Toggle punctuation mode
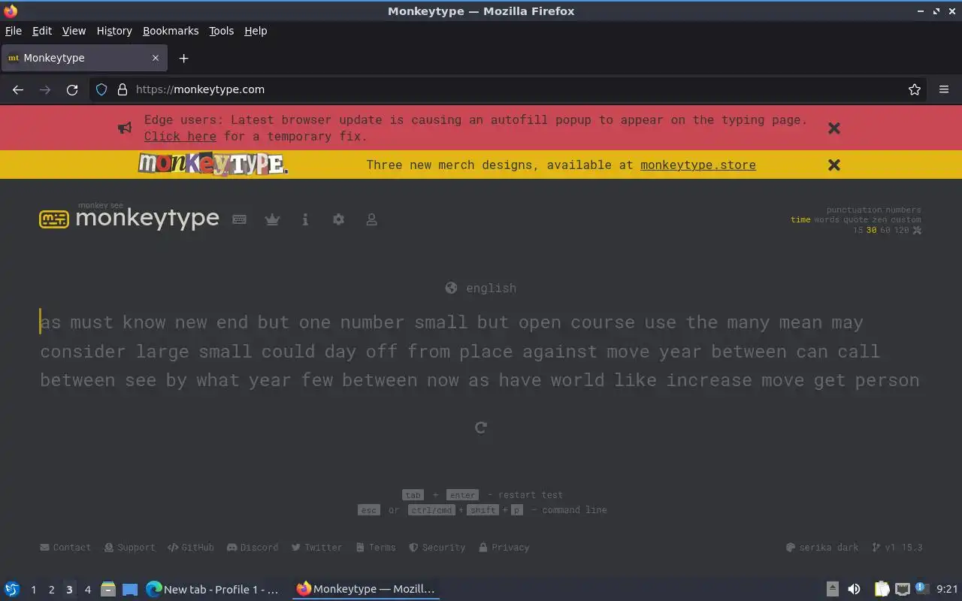Image resolution: width=962 pixels, height=601 pixels. pyautogui.click(x=854, y=210)
